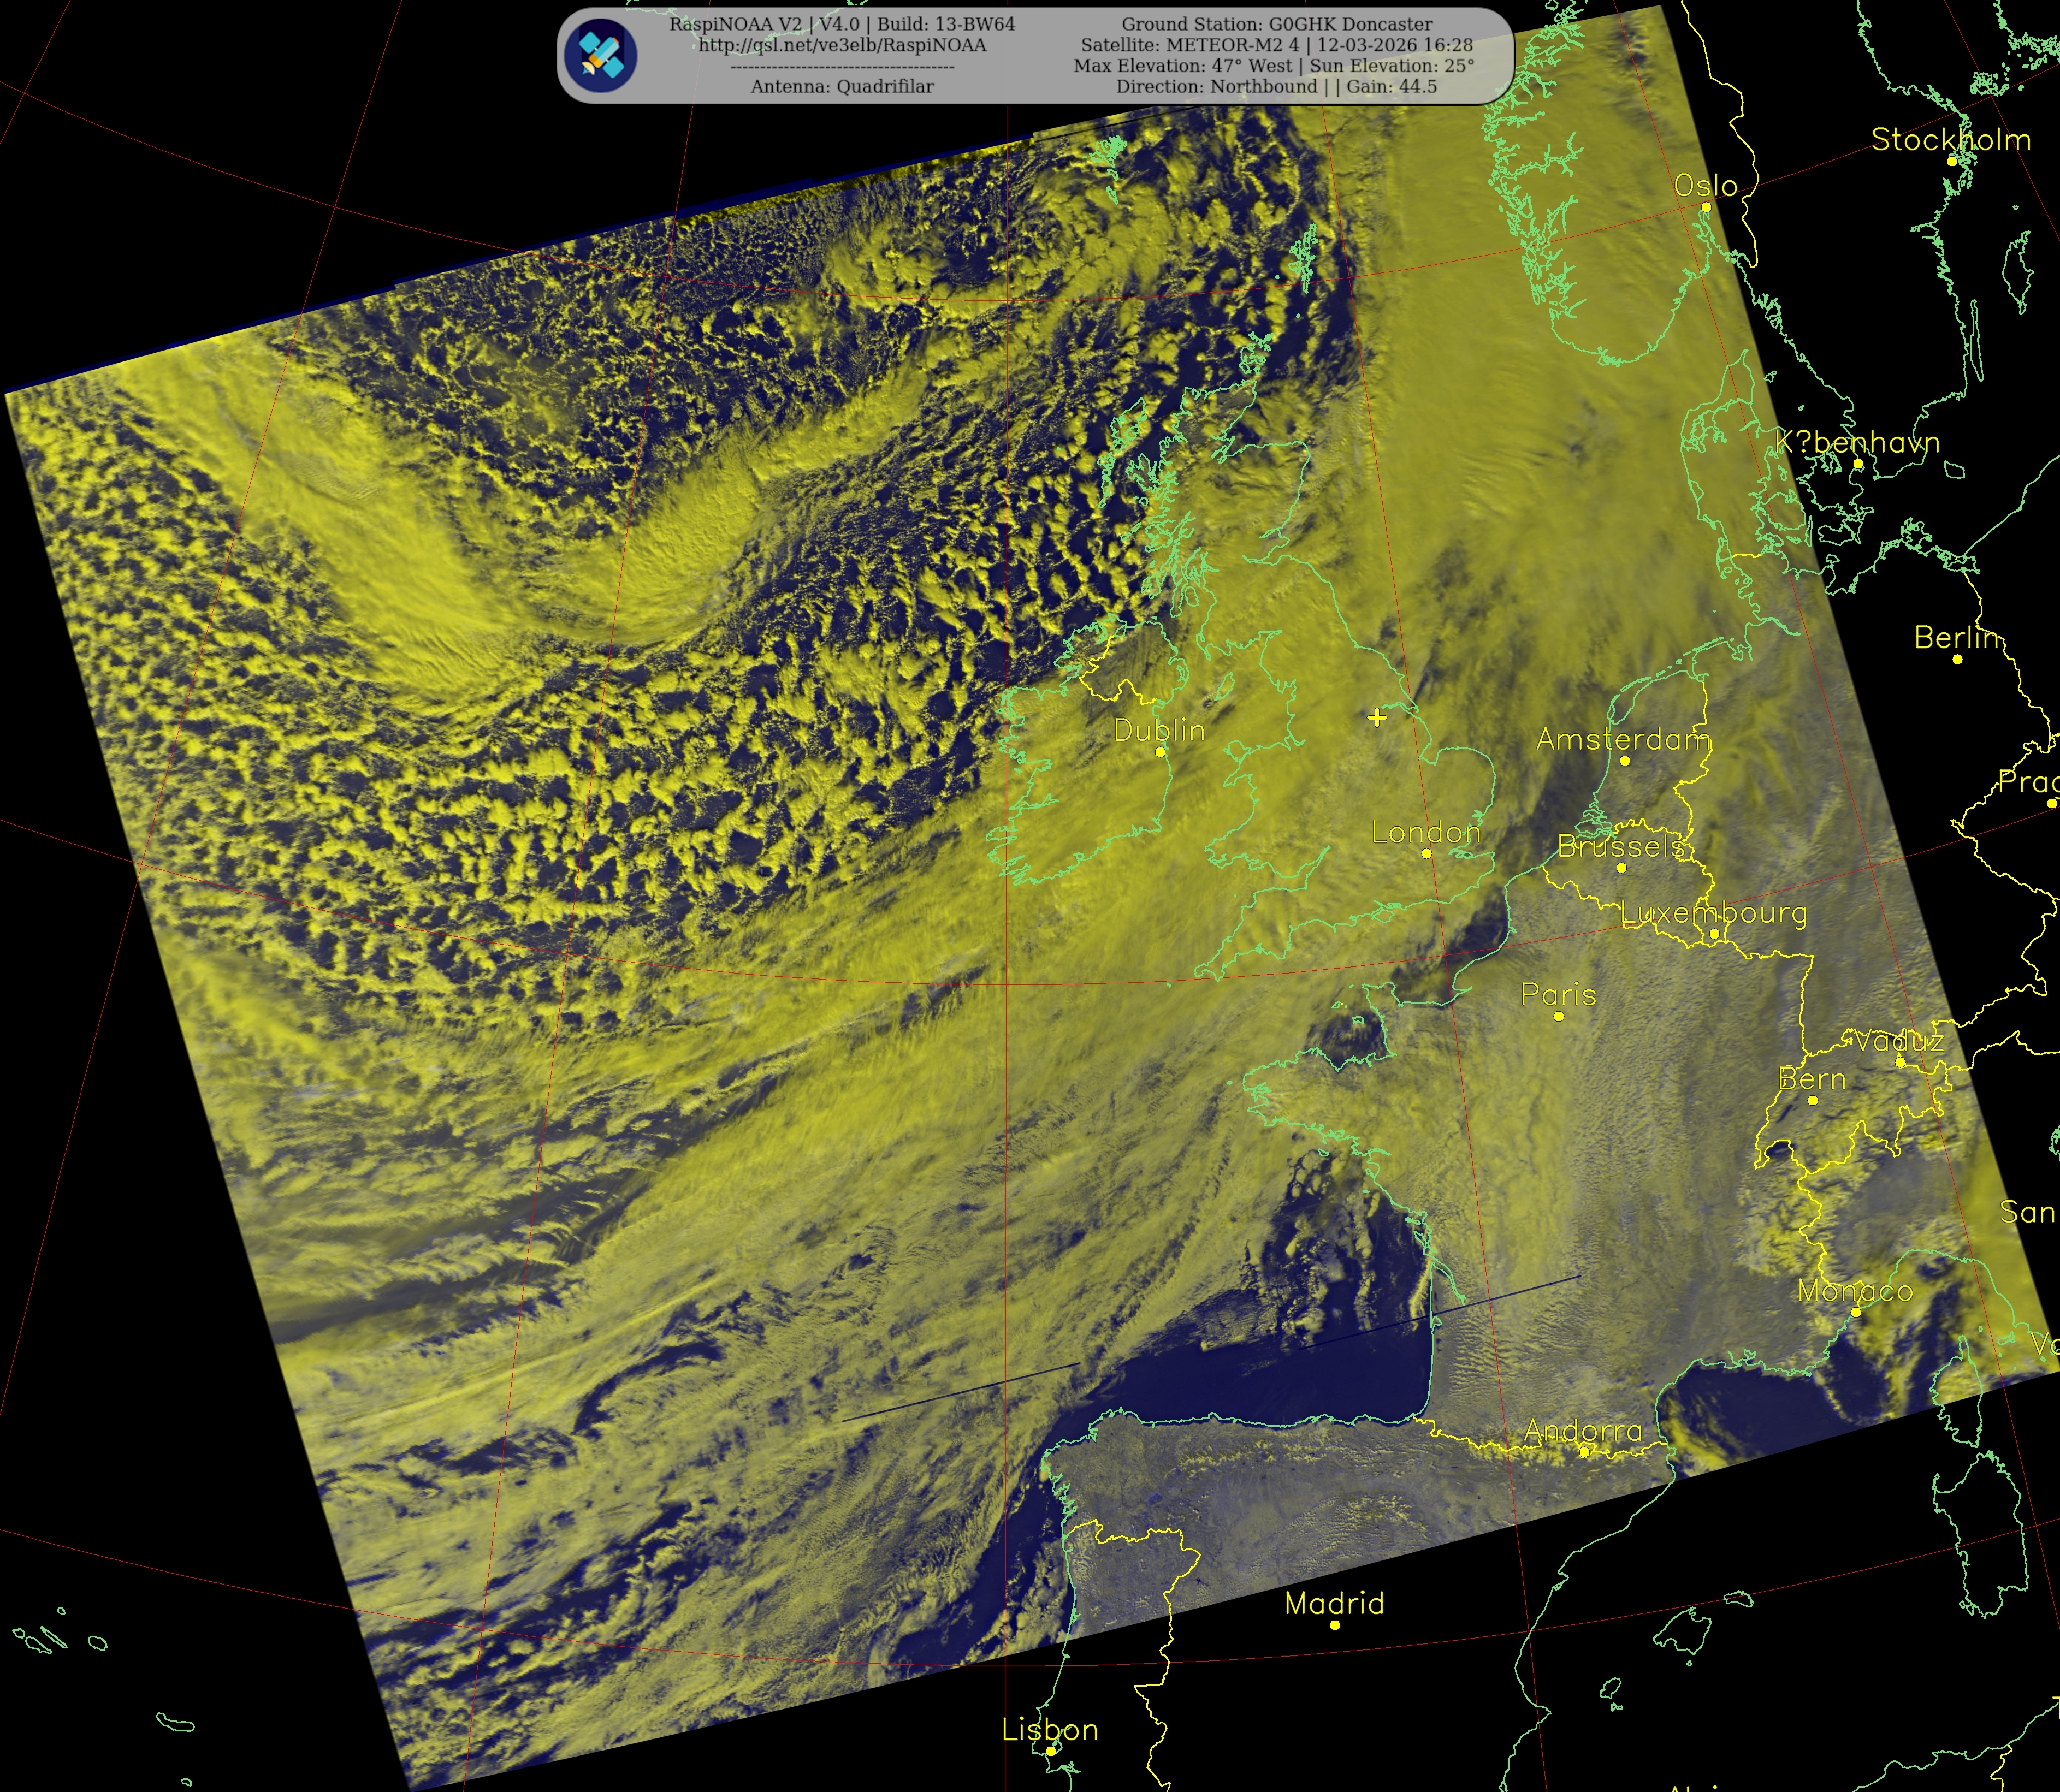Click the Antenna Quadrifilar header text
The width and height of the screenshot is (2060, 1792).
(x=842, y=87)
